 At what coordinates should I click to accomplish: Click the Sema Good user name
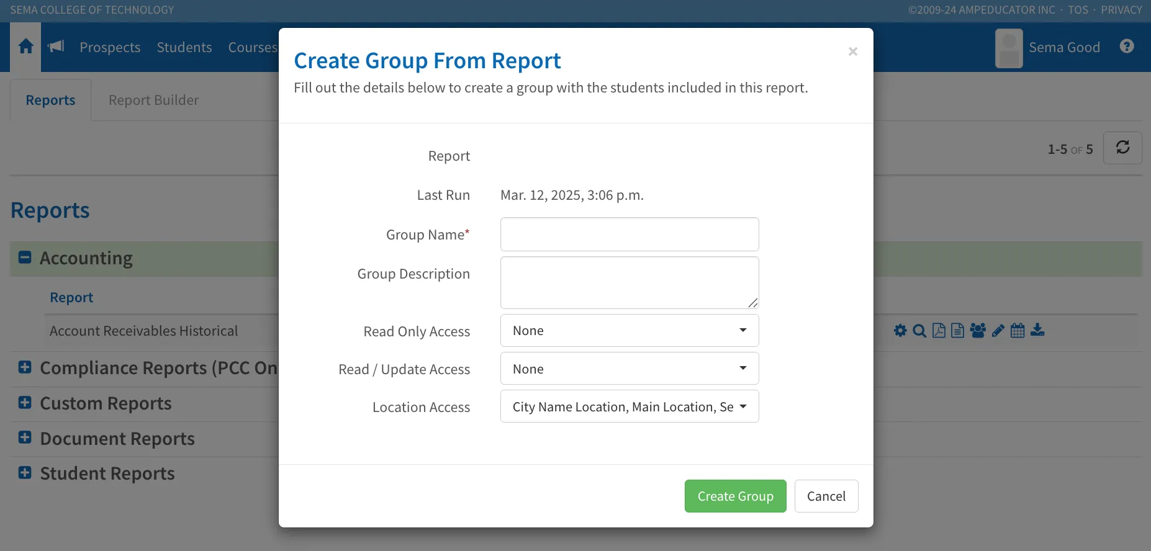1064,47
